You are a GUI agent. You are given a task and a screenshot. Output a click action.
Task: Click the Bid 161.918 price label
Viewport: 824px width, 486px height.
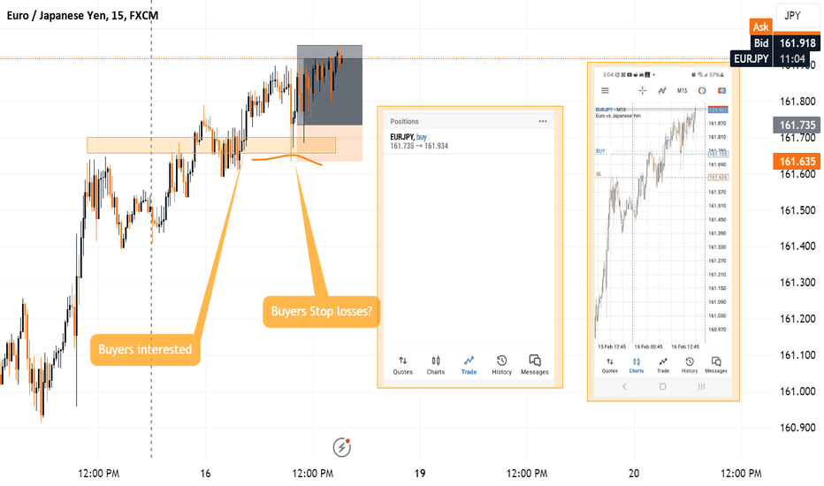[x=785, y=43]
